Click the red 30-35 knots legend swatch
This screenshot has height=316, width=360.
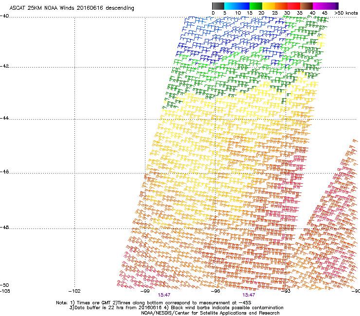[294, 6]
